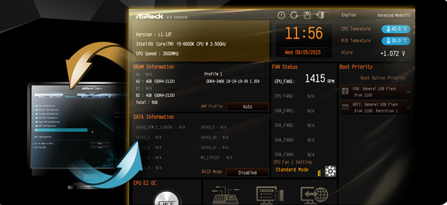Open system information with the exclamation icon

pyautogui.click(x=282, y=15)
